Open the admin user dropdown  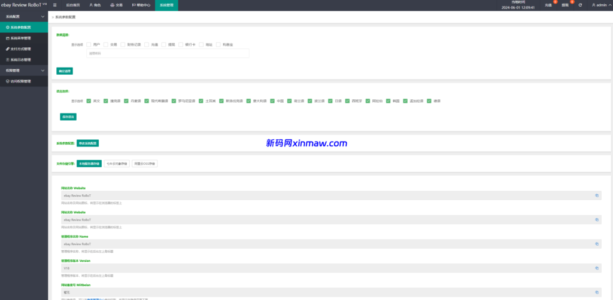[x=599, y=5]
